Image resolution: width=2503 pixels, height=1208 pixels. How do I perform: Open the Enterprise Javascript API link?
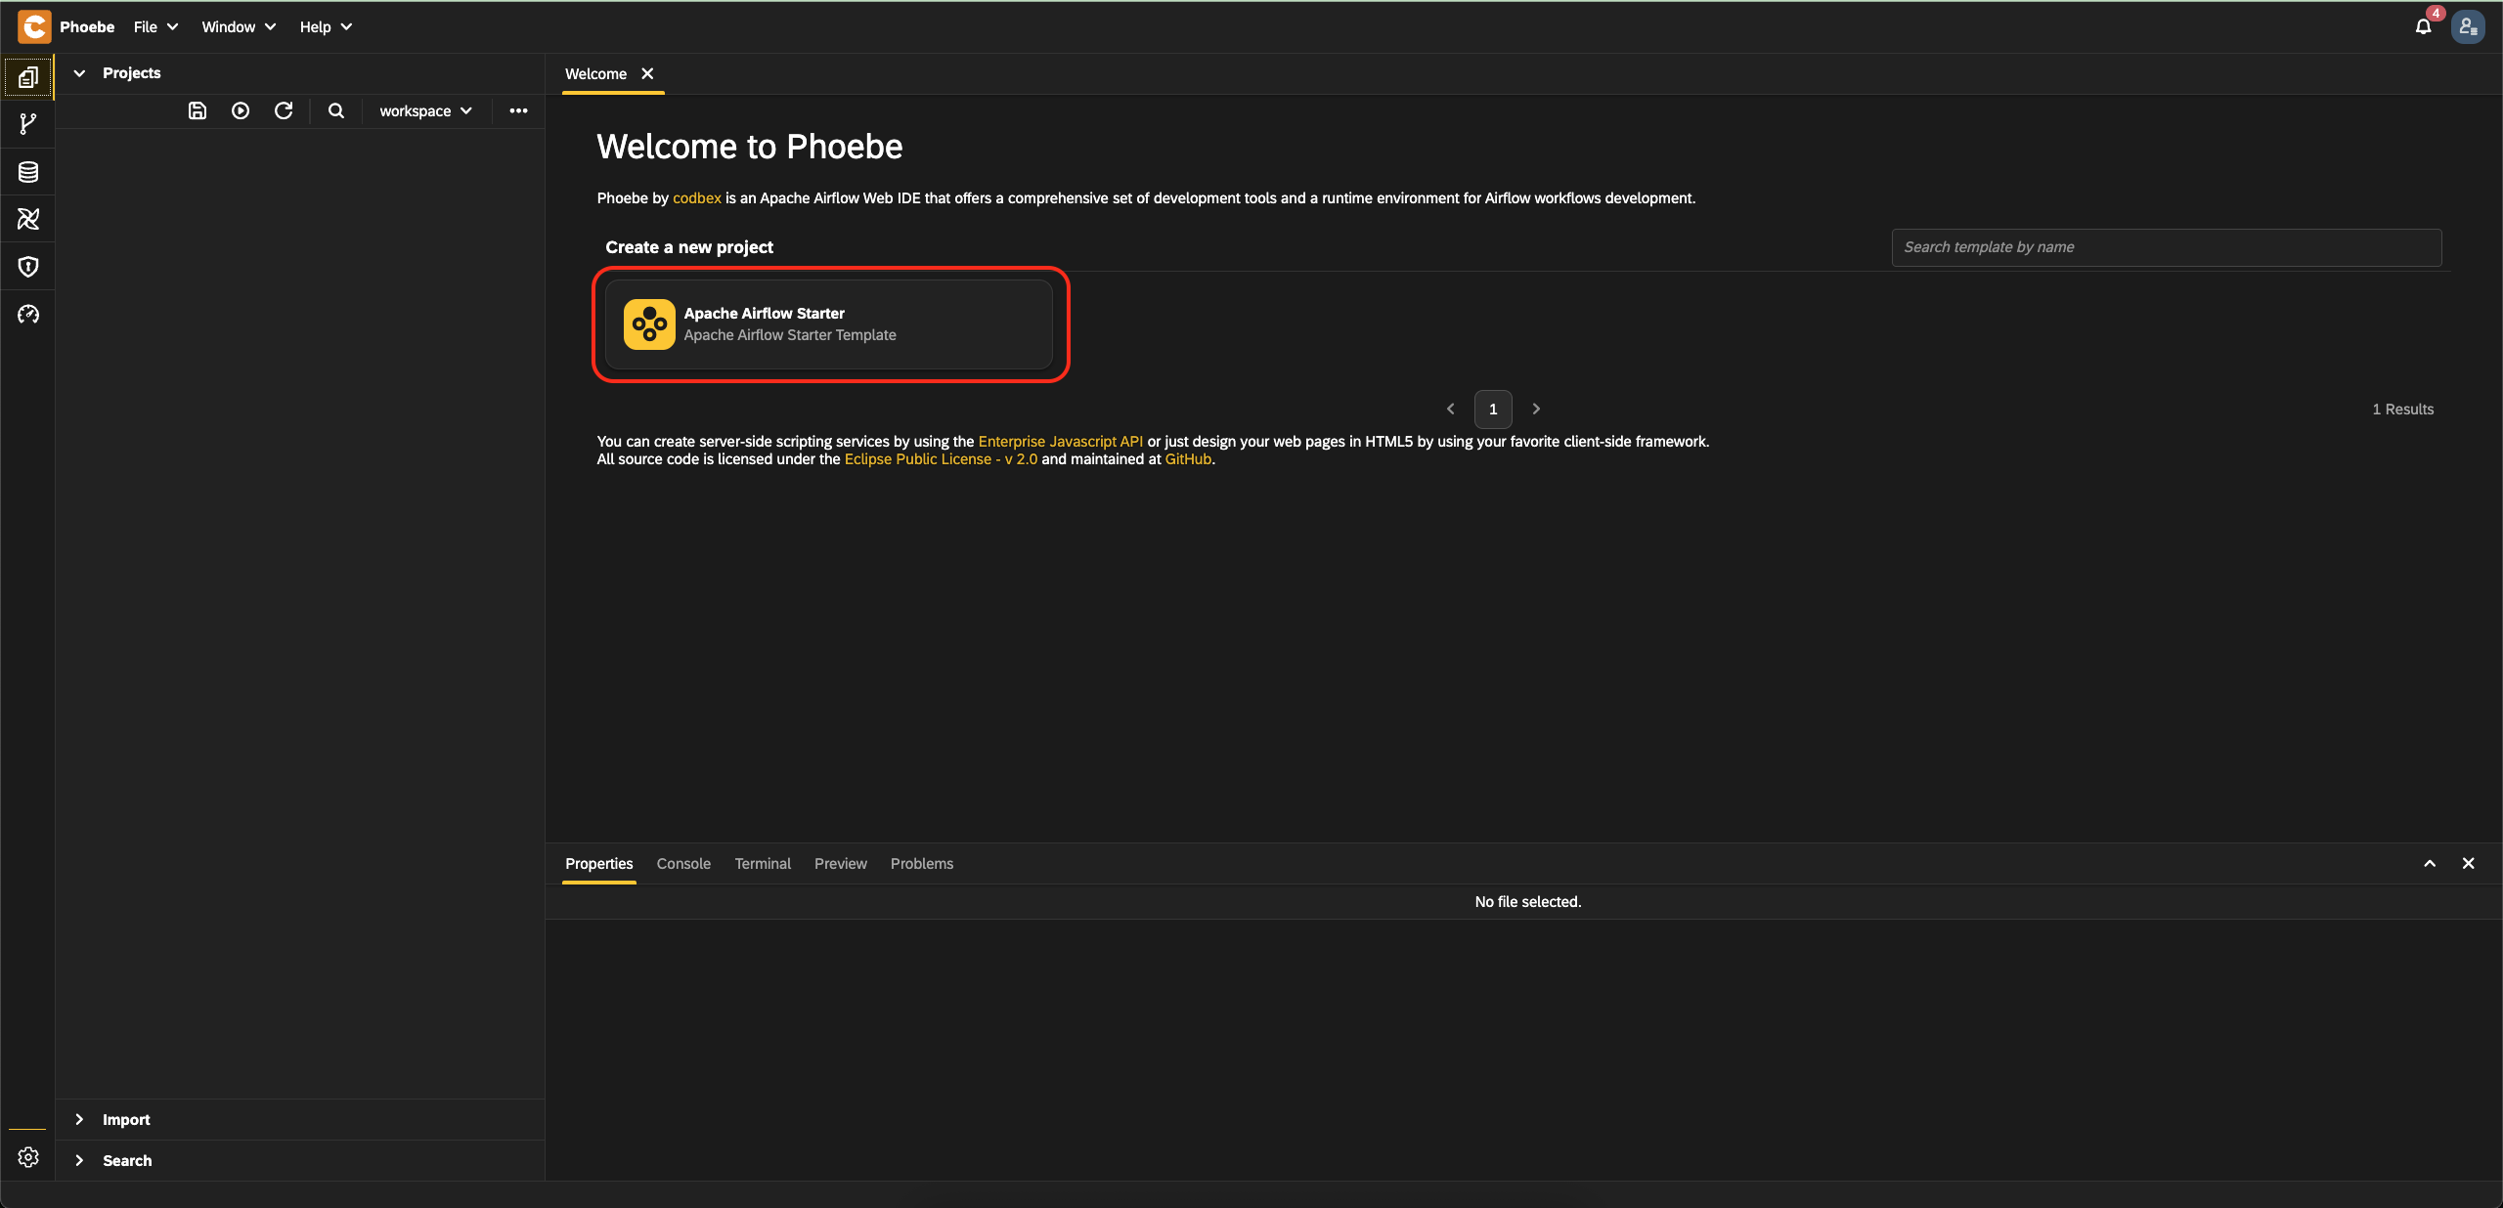coord(1061,442)
